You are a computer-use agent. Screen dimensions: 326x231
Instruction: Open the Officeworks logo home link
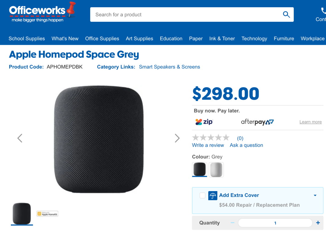[x=42, y=12]
